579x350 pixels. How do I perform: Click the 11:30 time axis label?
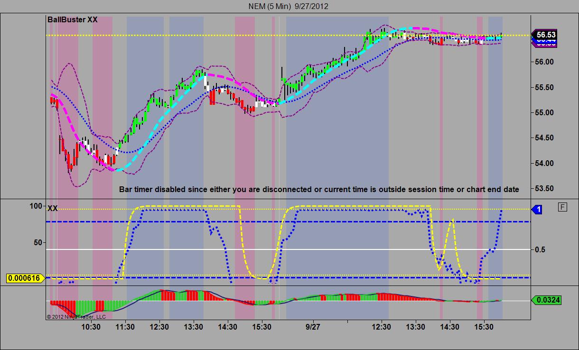pyautogui.click(x=125, y=327)
